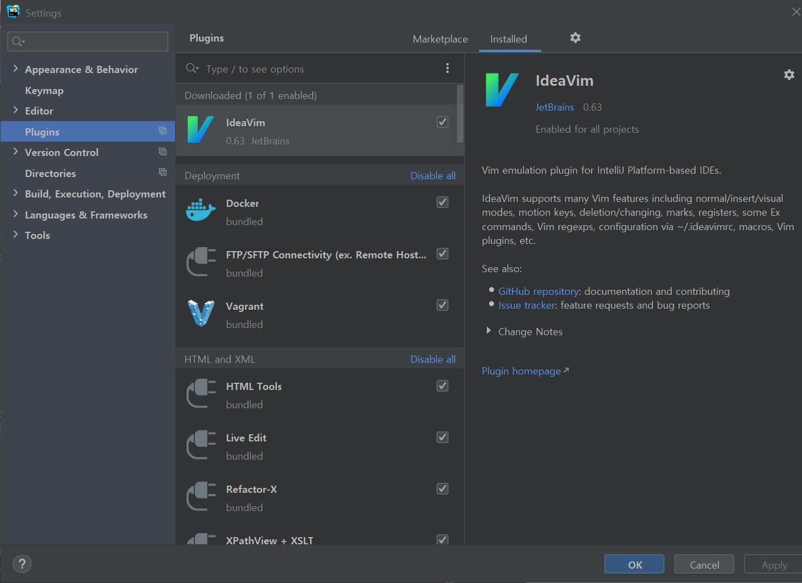The width and height of the screenshot is (802, 583).
Task: Focus the settings search field
Action: 88,41
